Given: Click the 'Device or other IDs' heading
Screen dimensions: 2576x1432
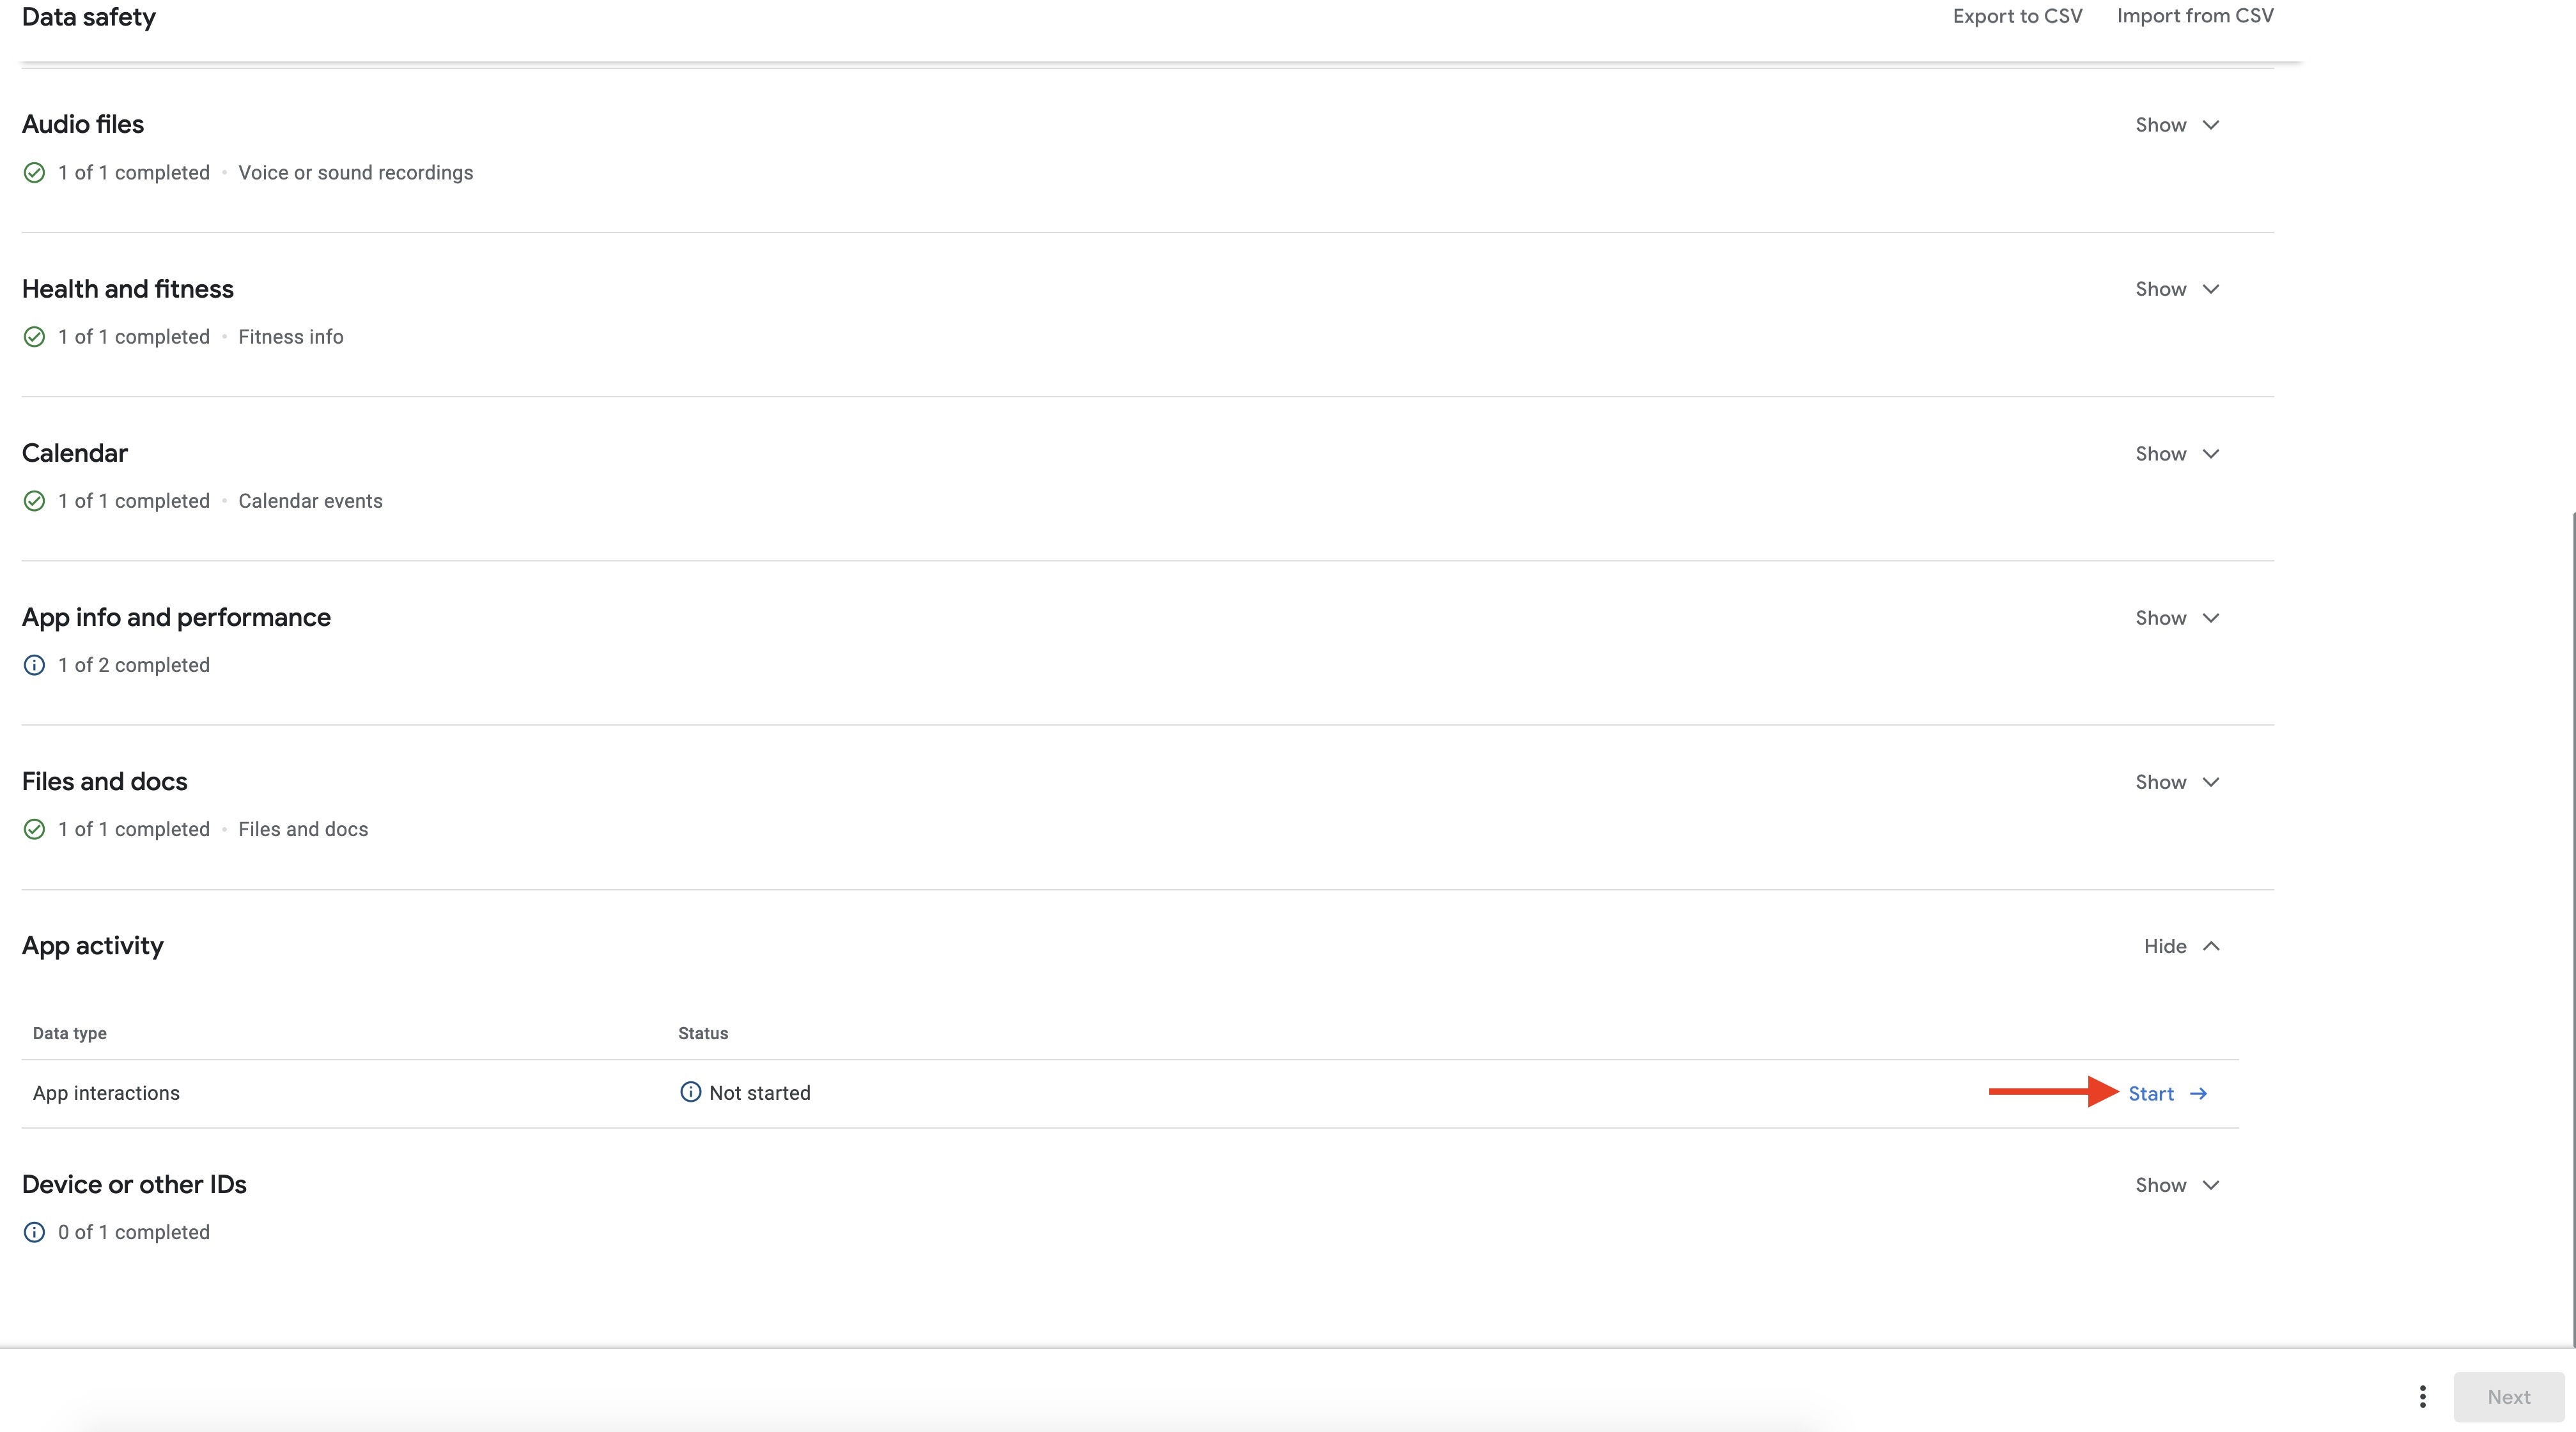Looking at the screenshot, I should (x=134, y=1184).
